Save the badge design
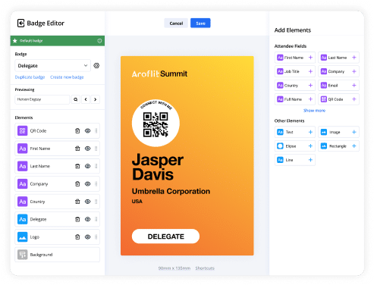Screen dimensions: 374x285 click(200, 23)
